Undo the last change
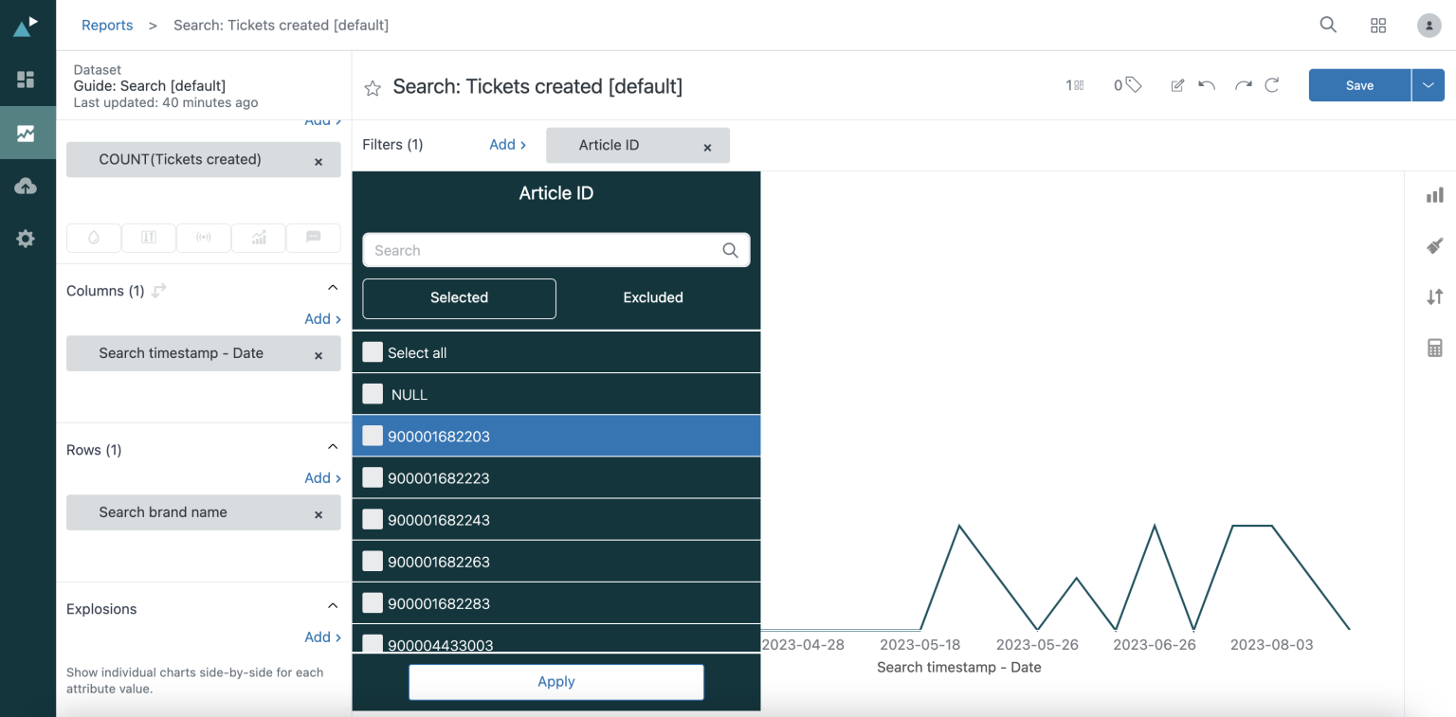Viewport: 1456px width, 717px height. tap(1207, 85)
